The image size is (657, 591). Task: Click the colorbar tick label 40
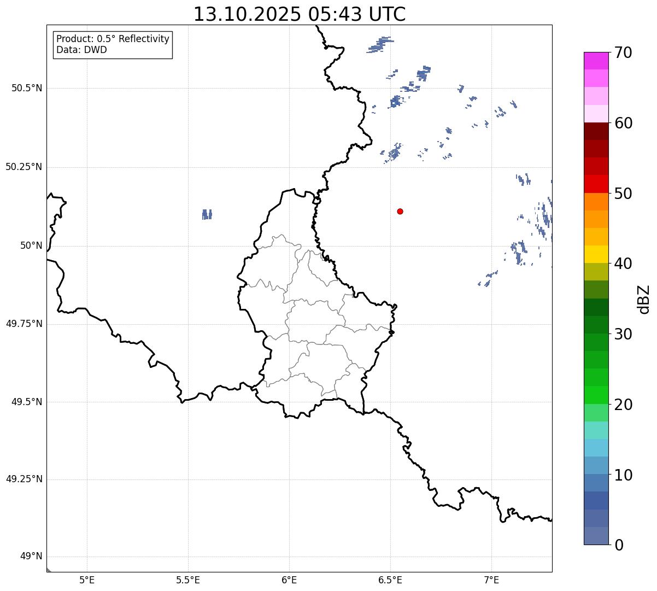(x=623, y=264)
